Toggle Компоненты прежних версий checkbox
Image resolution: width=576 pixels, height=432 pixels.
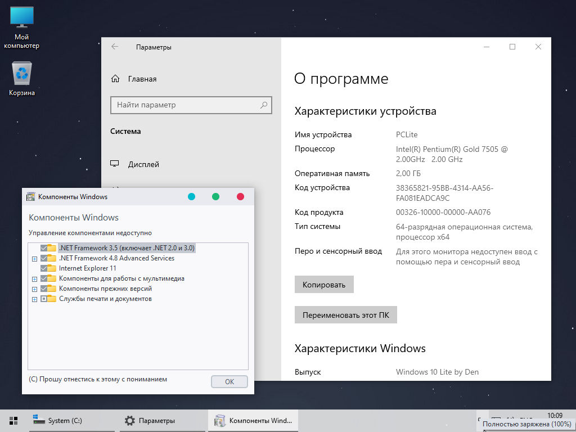pyautogui.click(x=44, y=289)
